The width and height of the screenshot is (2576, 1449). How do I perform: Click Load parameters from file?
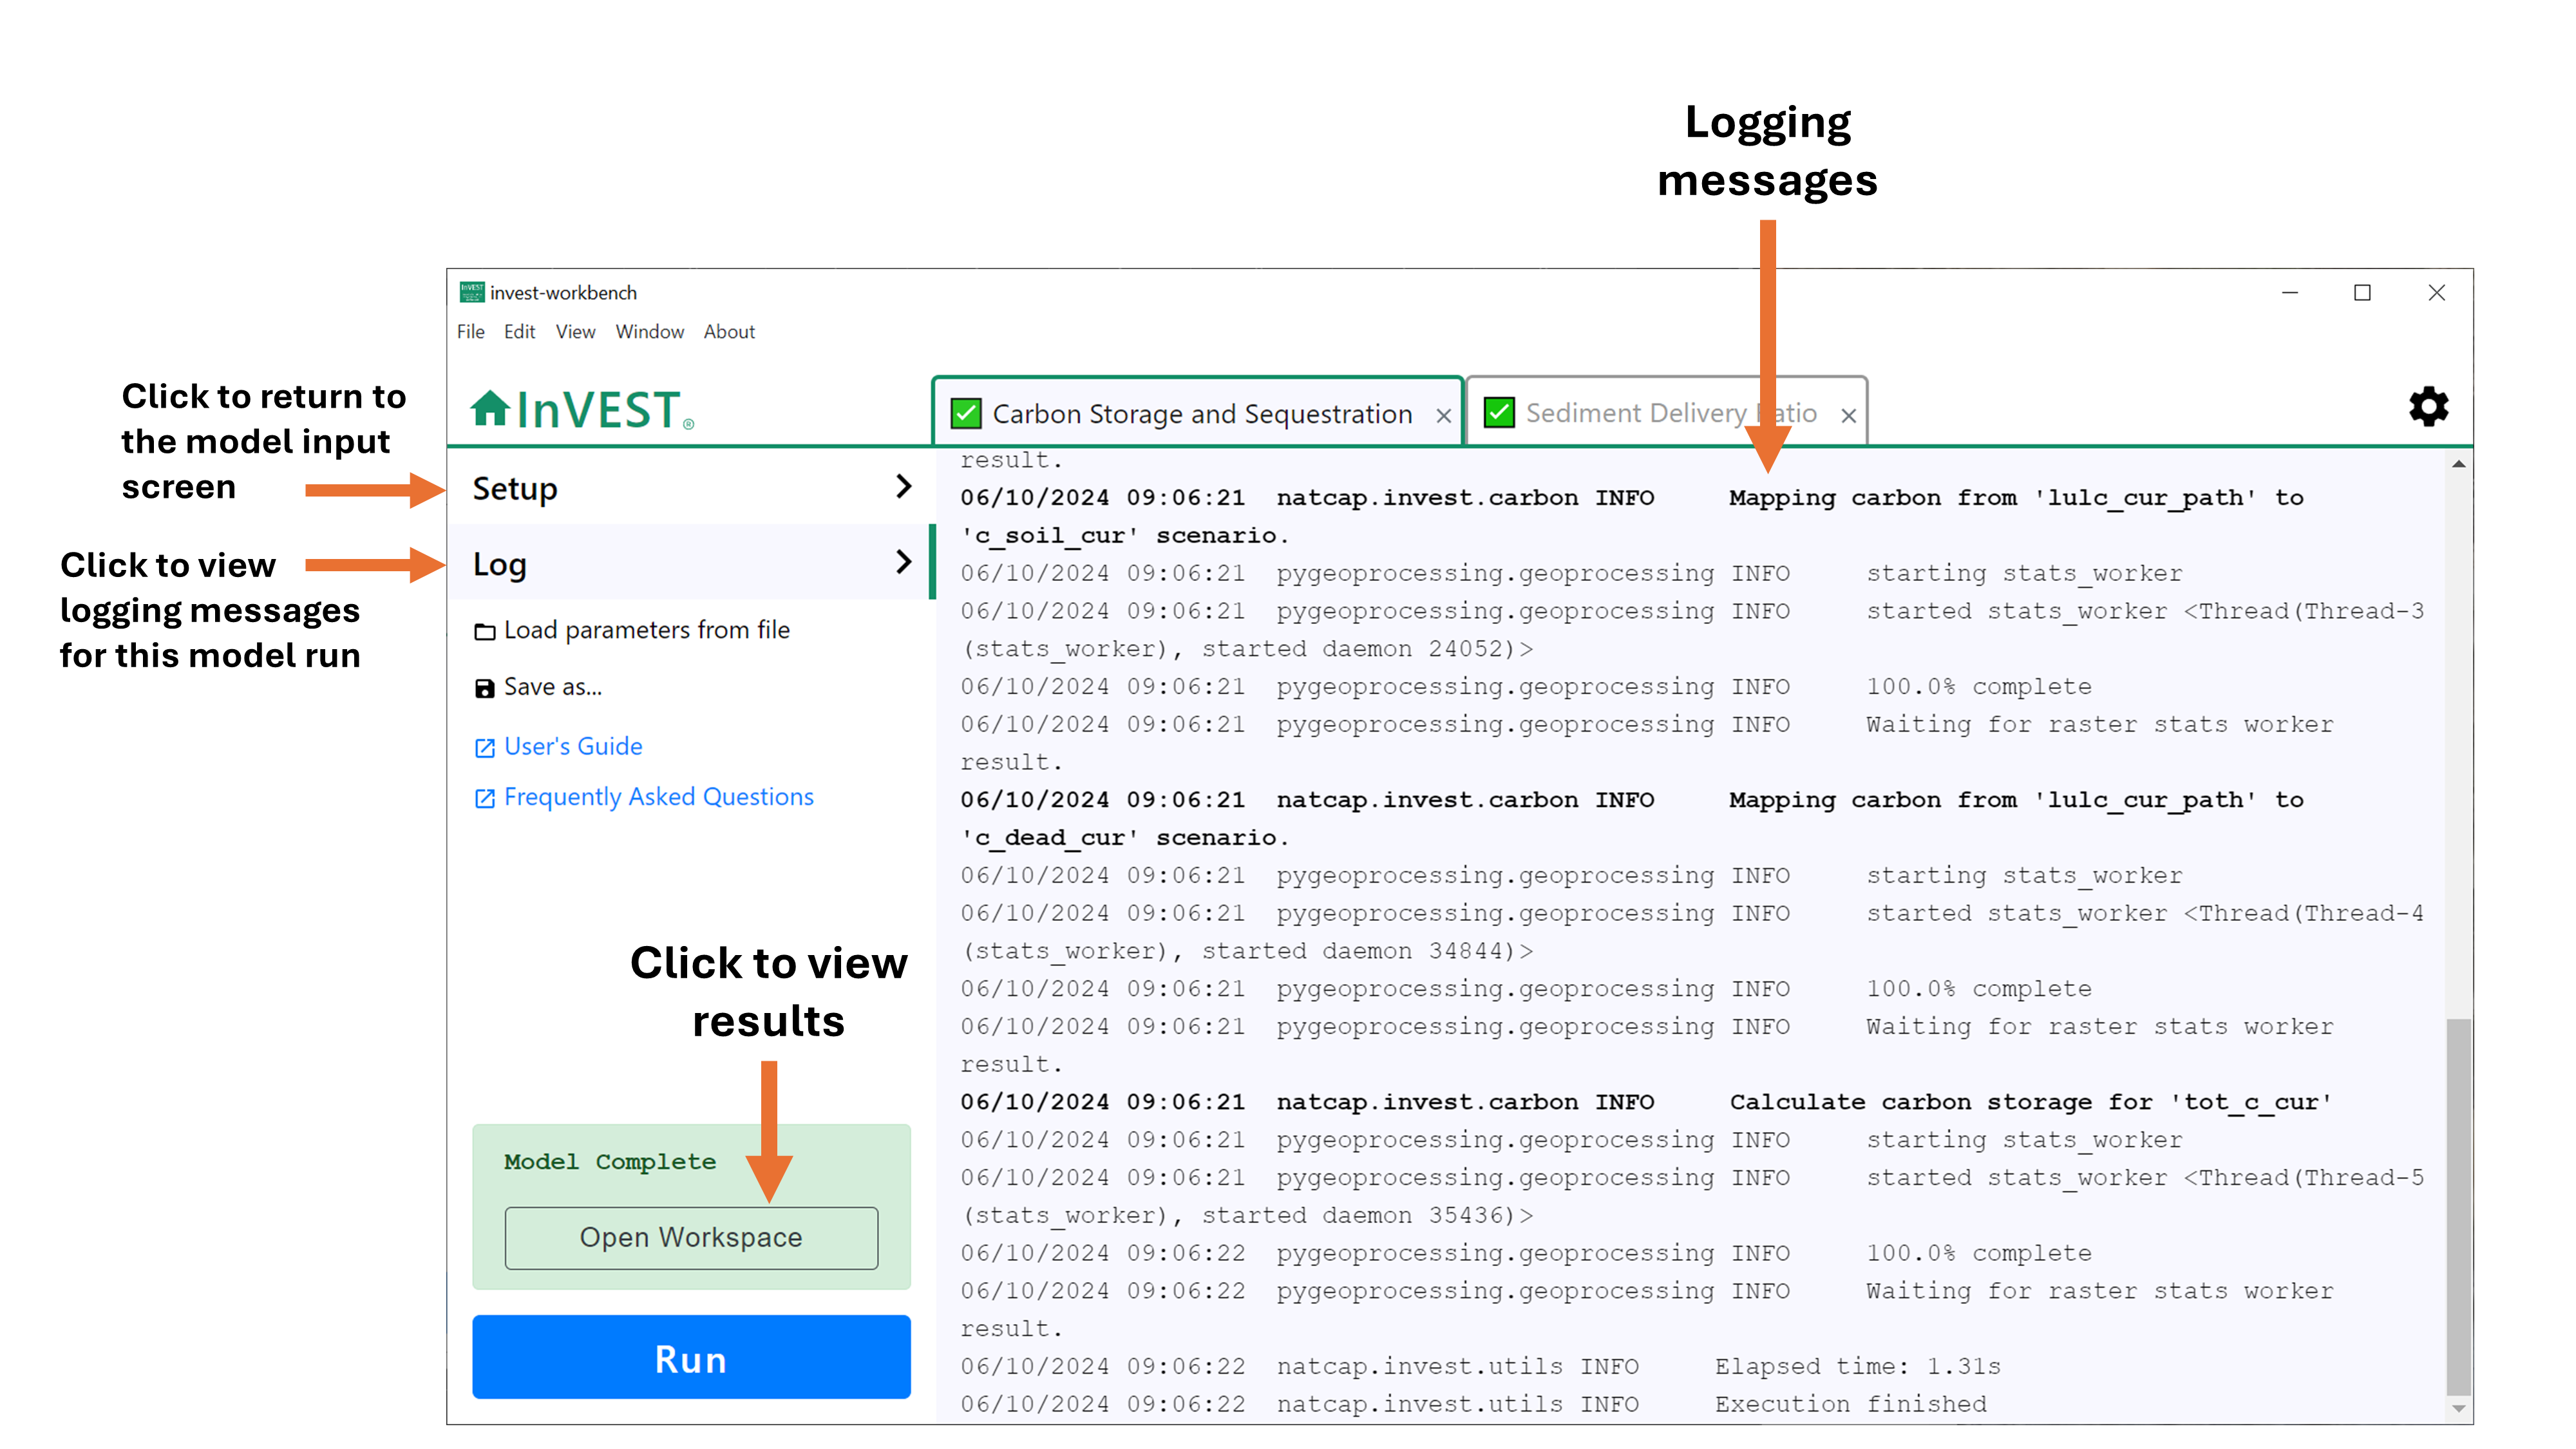click(631, 630)
